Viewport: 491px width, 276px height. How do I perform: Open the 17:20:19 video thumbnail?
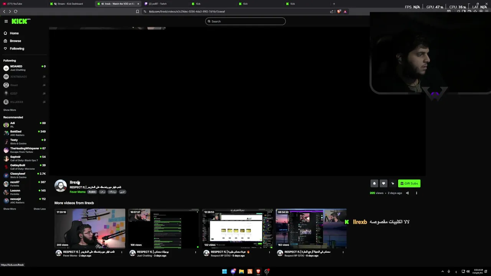(90, 228)
